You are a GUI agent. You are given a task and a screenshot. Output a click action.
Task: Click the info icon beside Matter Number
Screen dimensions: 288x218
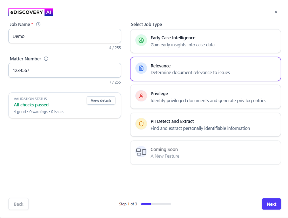46,59
